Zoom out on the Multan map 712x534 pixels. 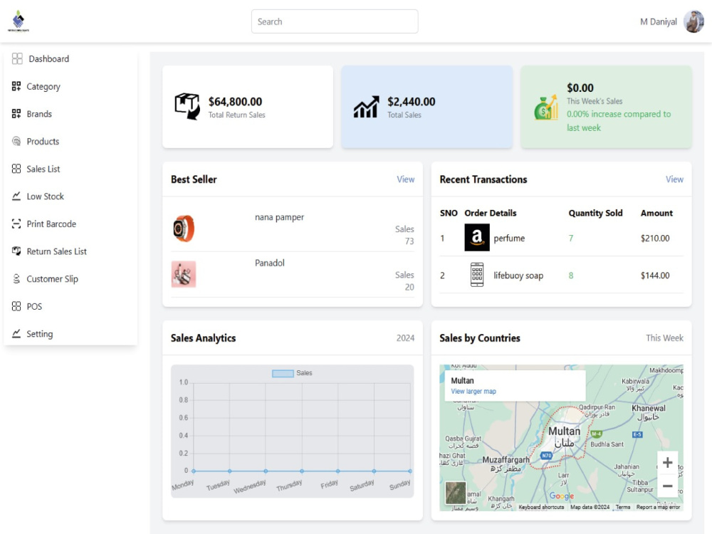click(668, 486)
